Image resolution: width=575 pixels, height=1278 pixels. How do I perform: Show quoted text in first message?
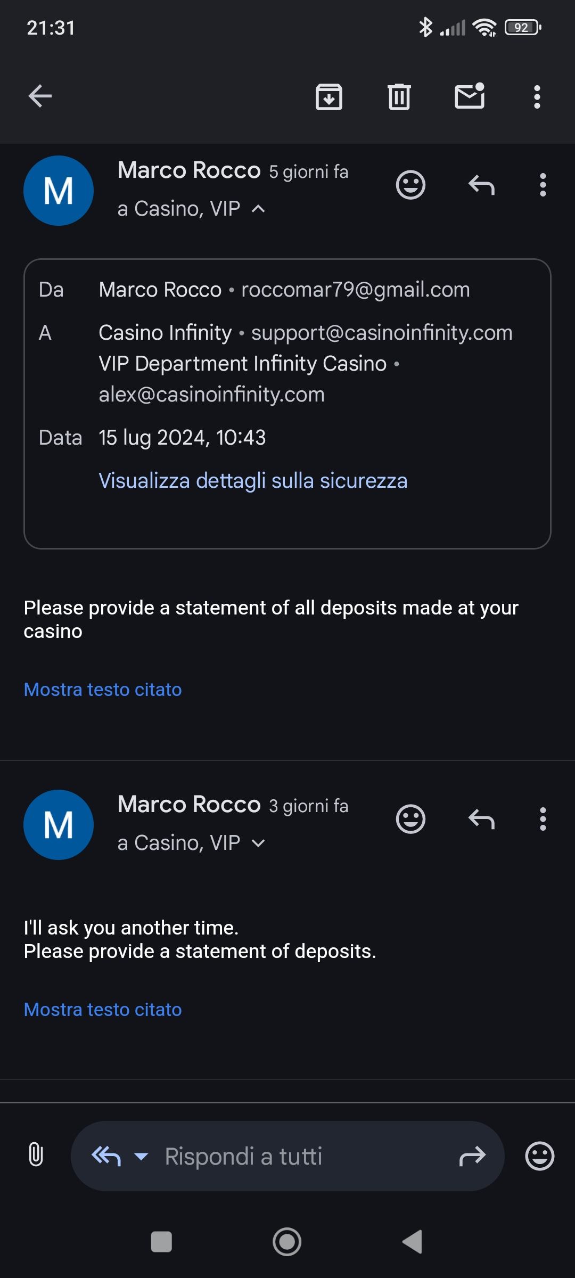point(103,690)
